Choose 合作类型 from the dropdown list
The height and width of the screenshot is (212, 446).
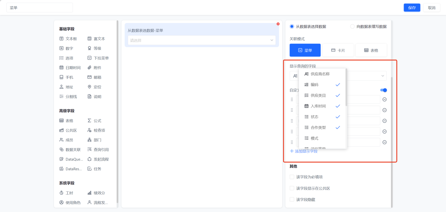tap(322, 128)
